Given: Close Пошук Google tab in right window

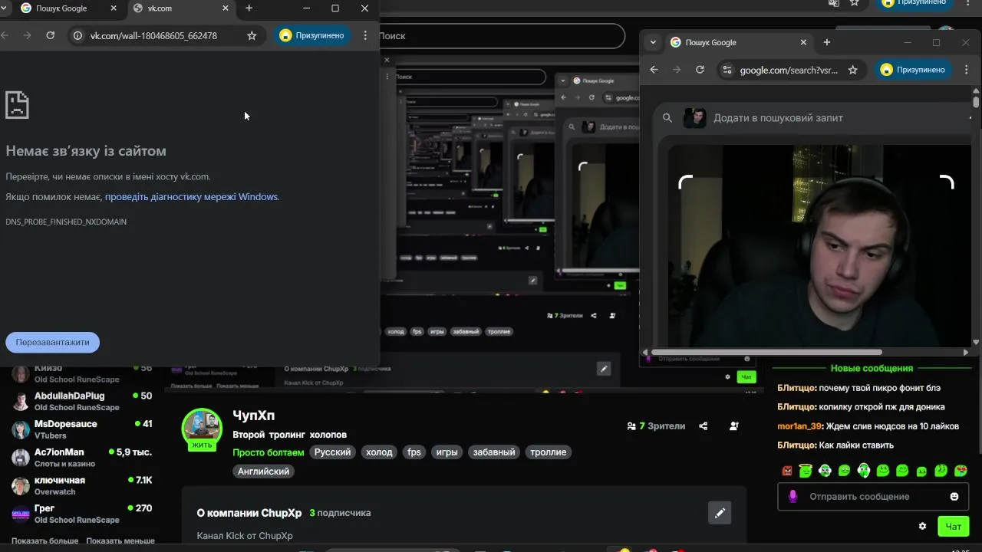Looking at the screenshot, I should point(803,42).
